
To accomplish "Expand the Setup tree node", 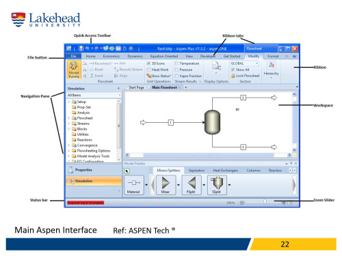I will [x=68, y=102].
